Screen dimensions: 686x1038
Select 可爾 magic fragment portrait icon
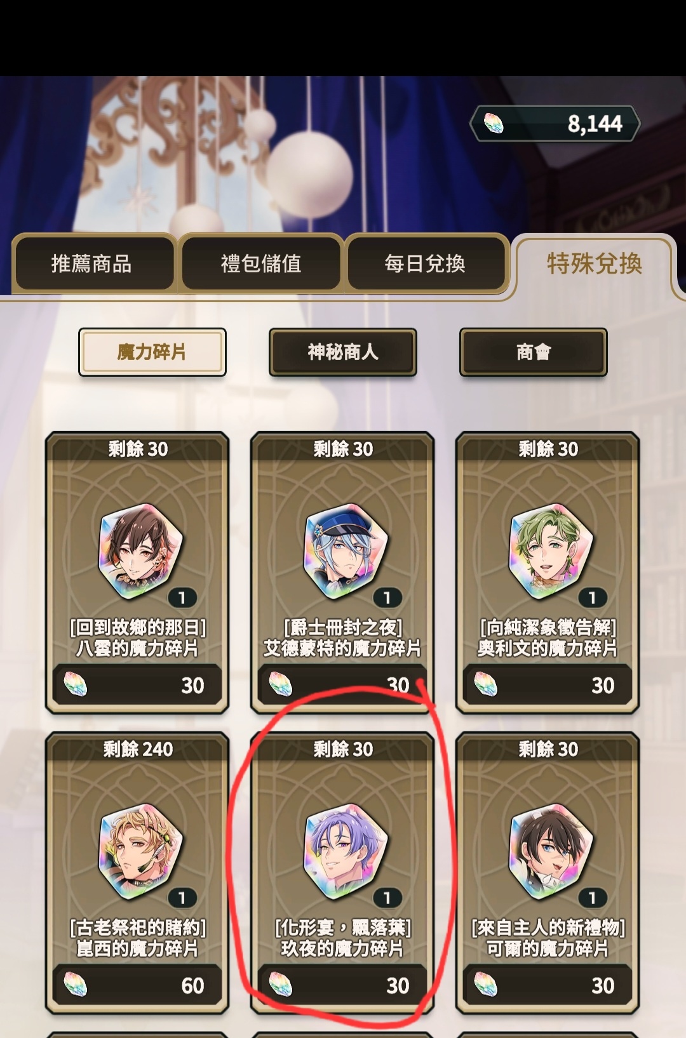coord(551,851)
